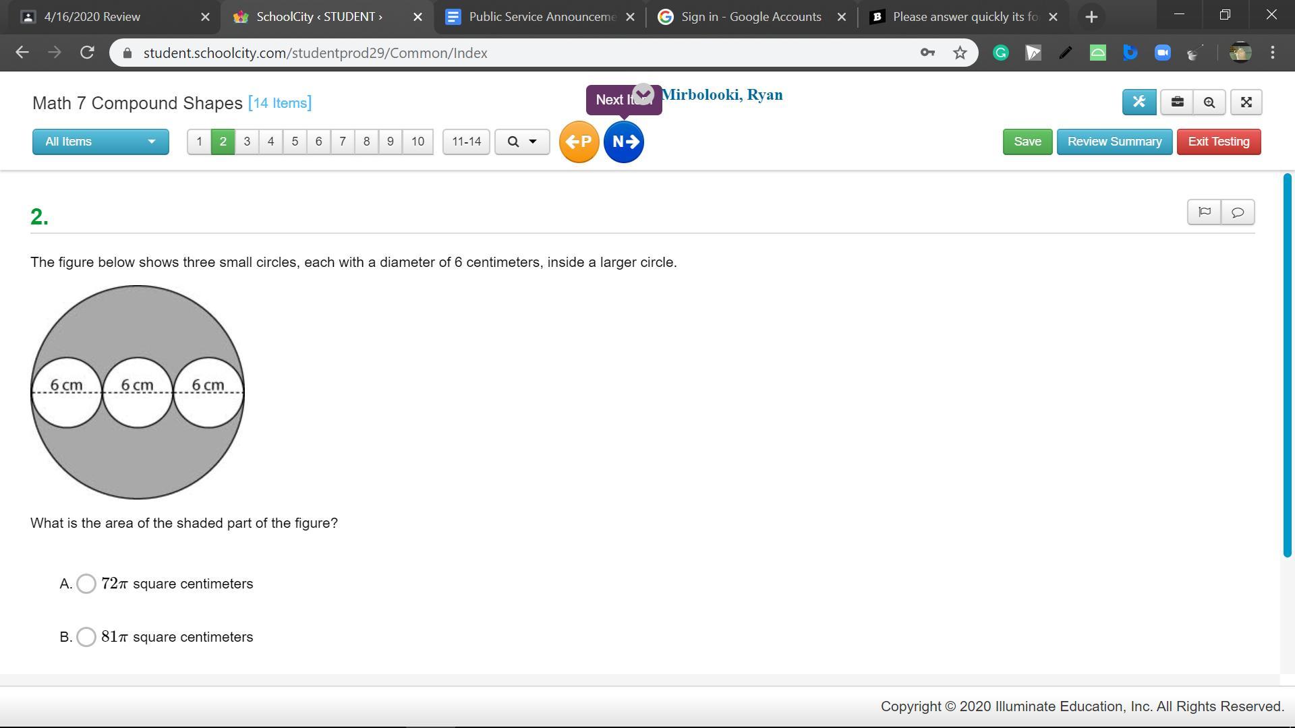Select answer A 72π square centimeters
Viewport: 1295px width, 728px height.
[x=86, y=584]
